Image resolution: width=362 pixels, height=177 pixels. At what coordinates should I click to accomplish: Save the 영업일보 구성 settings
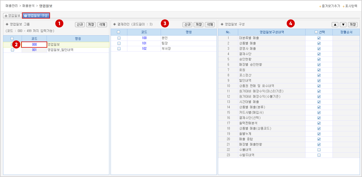click(x=353, y=25)
